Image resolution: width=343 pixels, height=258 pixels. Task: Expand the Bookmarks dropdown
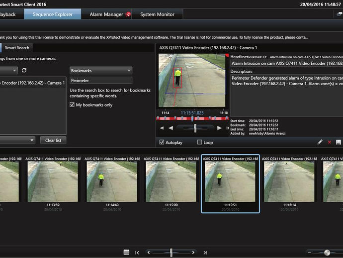point(101,71)
